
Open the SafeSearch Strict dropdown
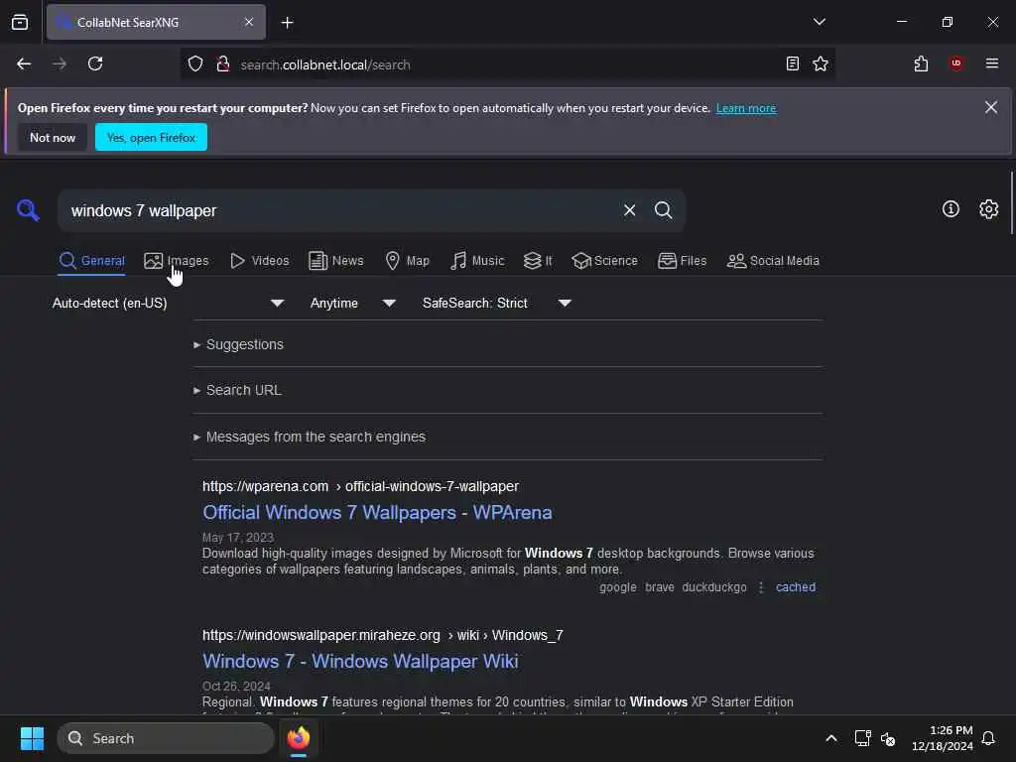coord(496,303)
